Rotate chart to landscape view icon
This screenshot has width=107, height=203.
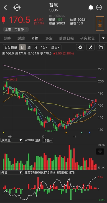101,47
